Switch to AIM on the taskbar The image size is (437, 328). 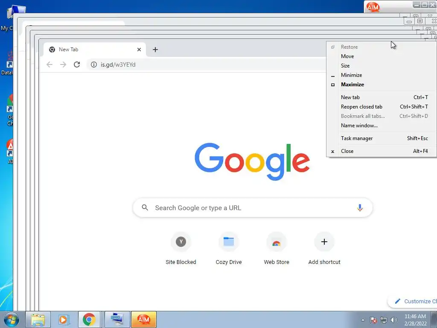point(144,319)
